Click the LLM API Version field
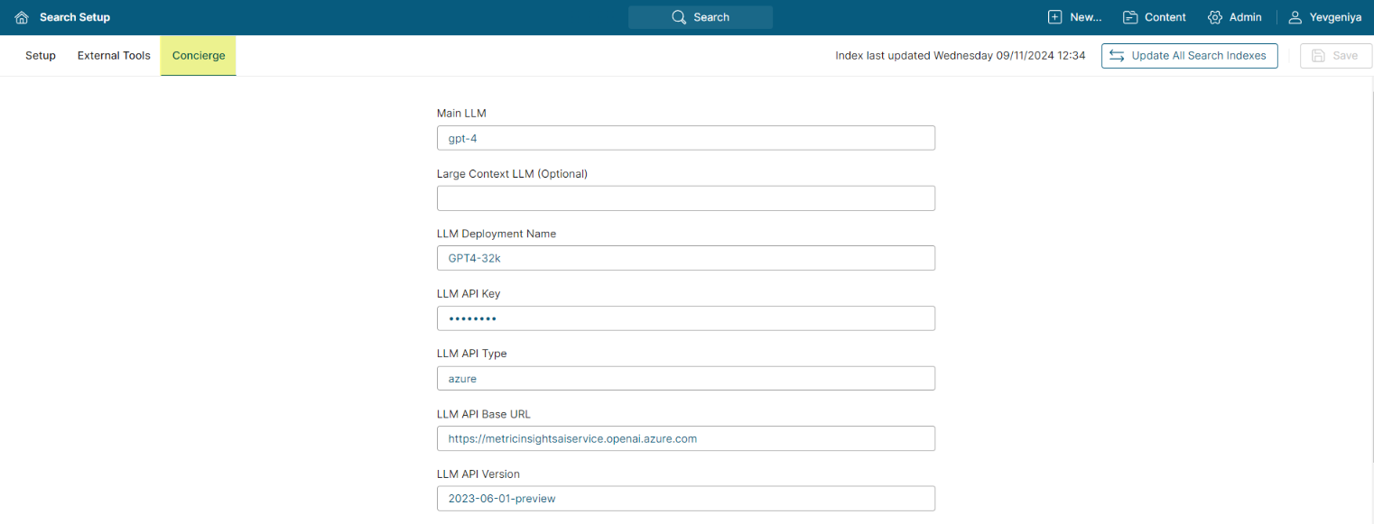The image size is (1374, 524). tap(685, 499)
